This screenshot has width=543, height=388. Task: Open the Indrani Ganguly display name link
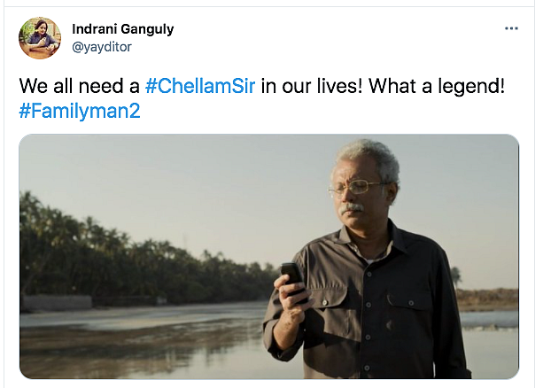pos(123,29)
